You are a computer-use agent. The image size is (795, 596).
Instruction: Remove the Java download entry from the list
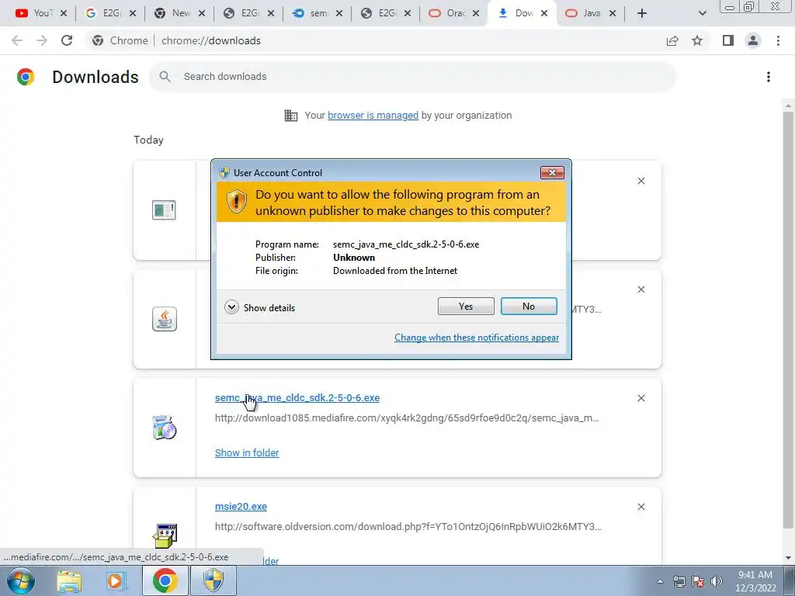pyautogui.click(x=641, y=289)
